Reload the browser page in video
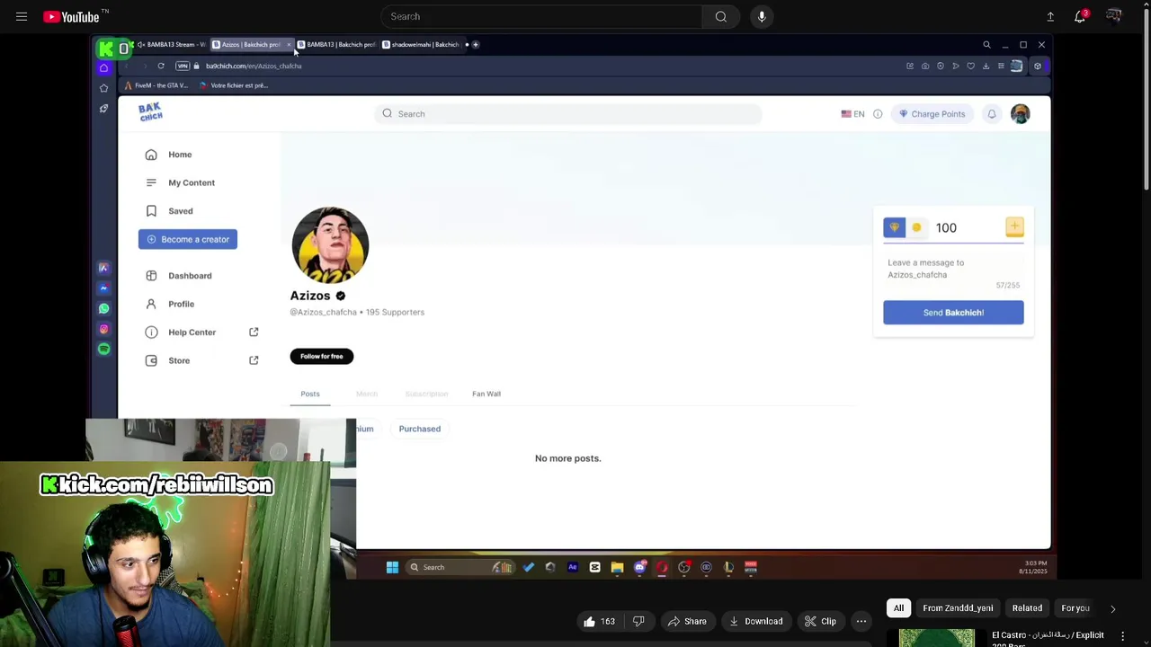This screenshot has height=647, width=1151. coord(161,66)
